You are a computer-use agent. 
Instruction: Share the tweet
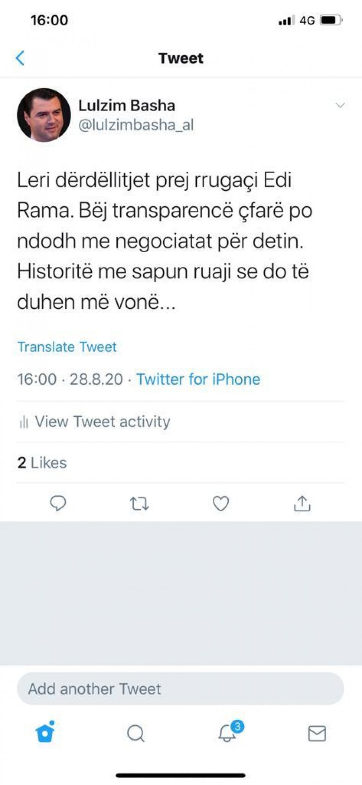(302, 503)
